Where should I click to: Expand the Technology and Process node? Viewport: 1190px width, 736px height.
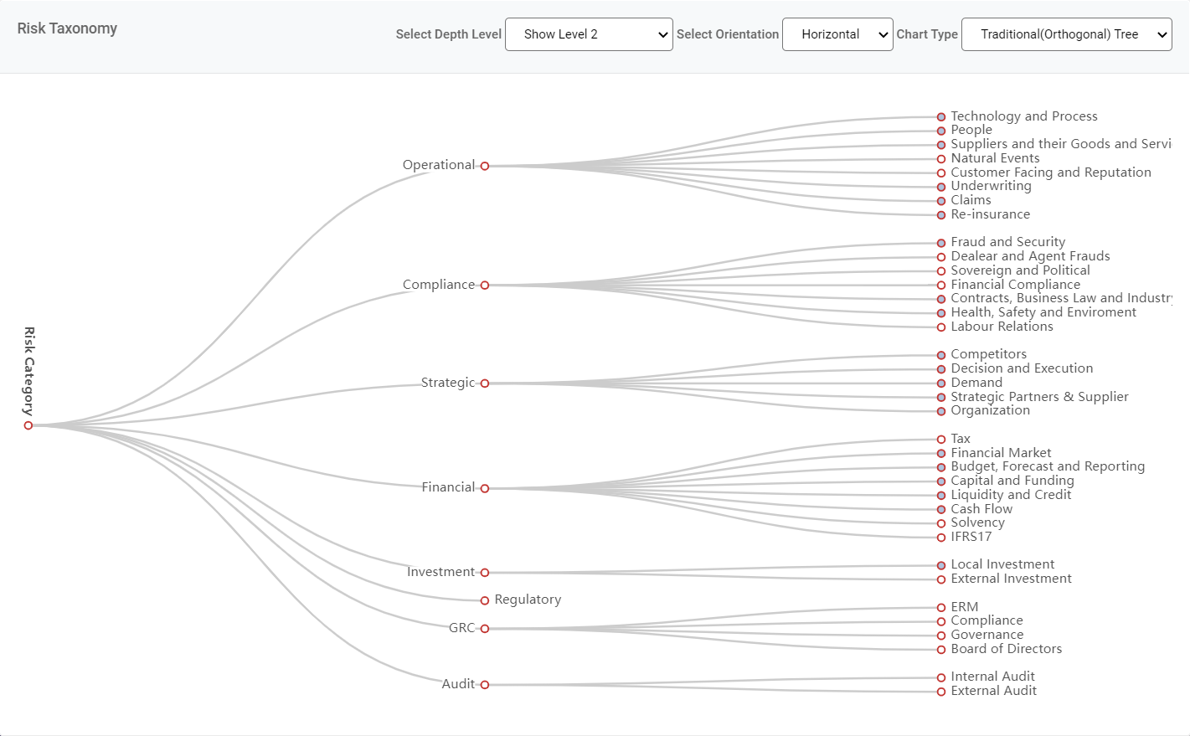[941, 117]
